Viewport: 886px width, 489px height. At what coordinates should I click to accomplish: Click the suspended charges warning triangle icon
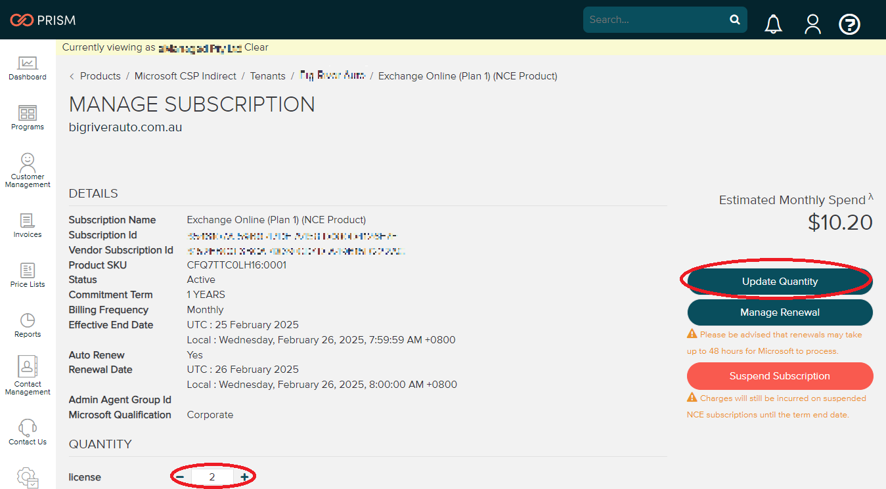[692, 398]
